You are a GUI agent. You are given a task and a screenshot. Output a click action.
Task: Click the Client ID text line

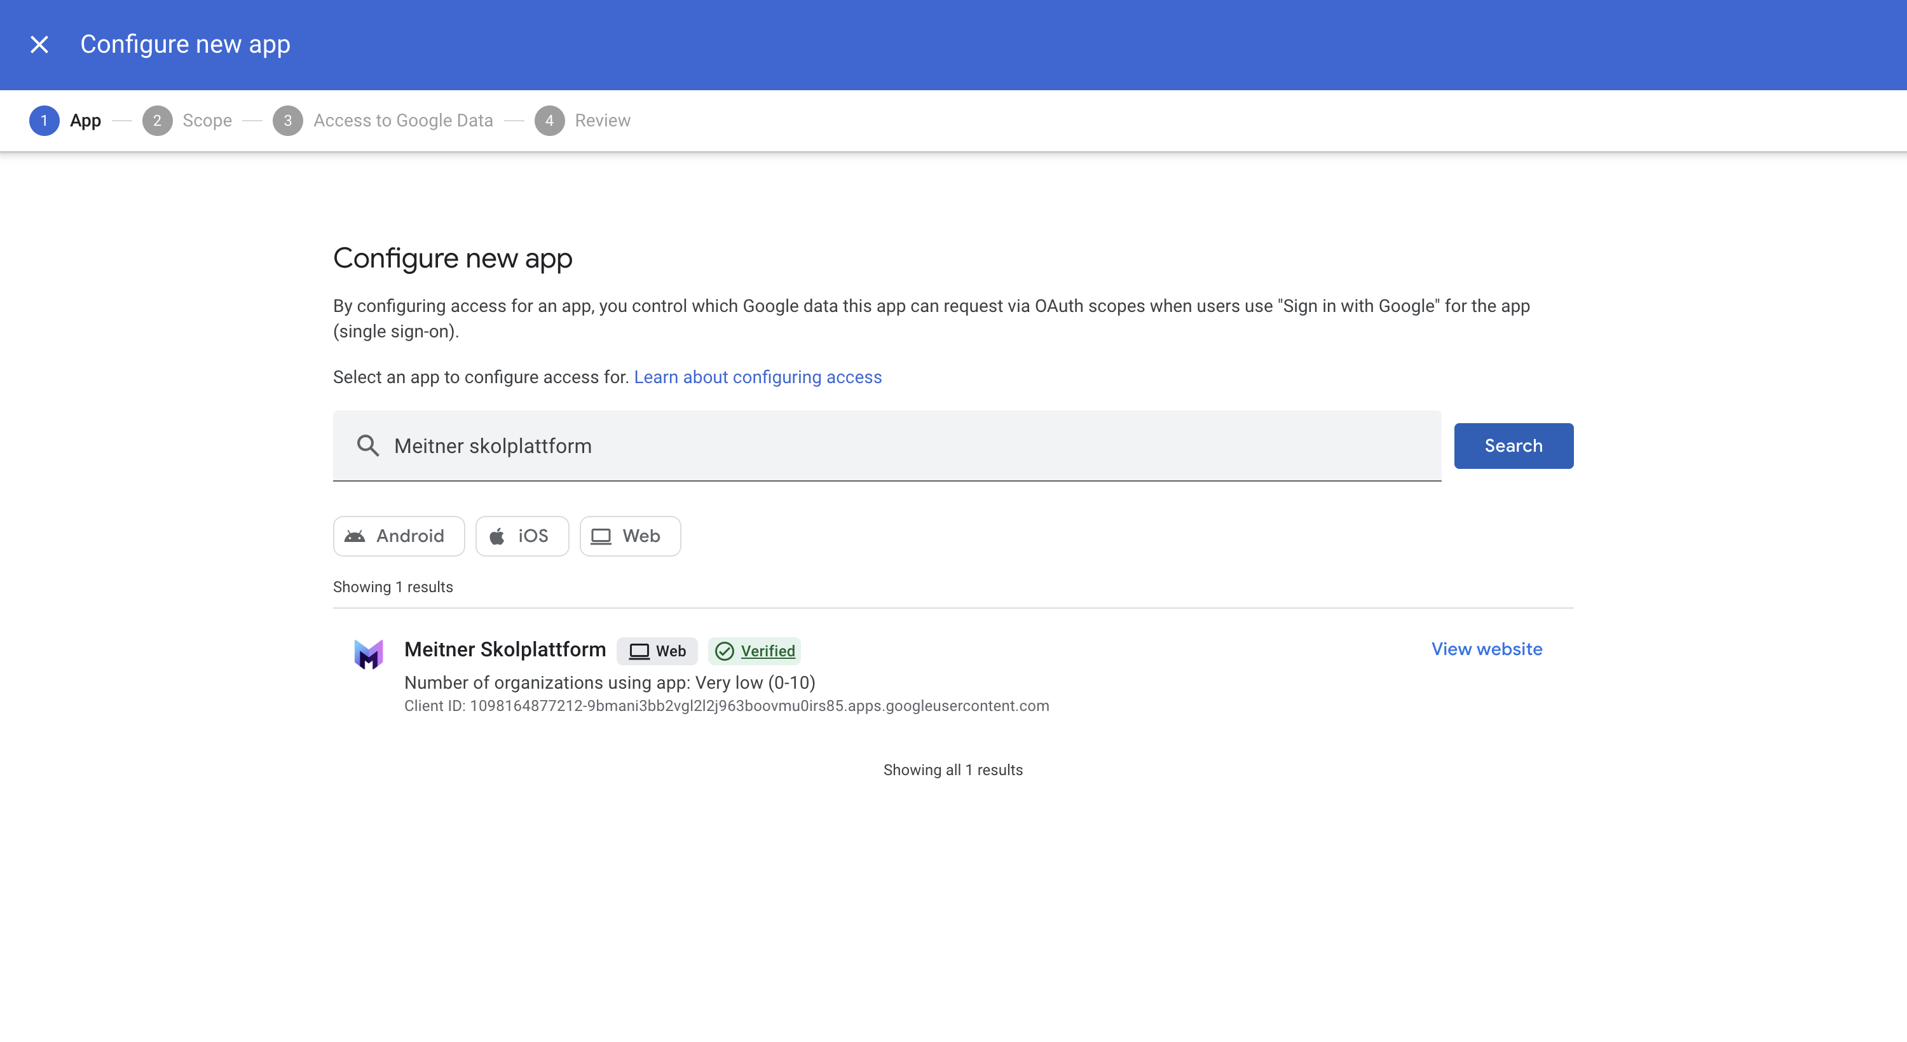point(726,706)
